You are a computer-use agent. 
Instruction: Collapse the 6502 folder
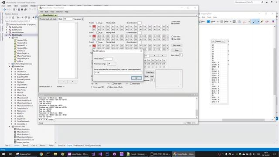tap(9, 38)
